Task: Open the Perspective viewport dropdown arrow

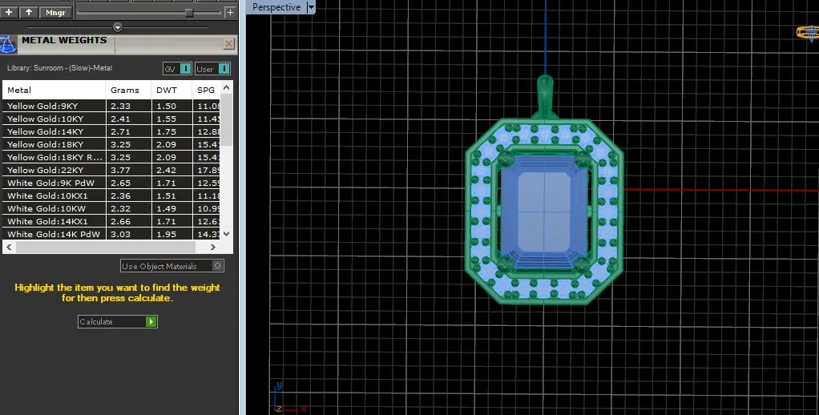Action: [311, 7]
